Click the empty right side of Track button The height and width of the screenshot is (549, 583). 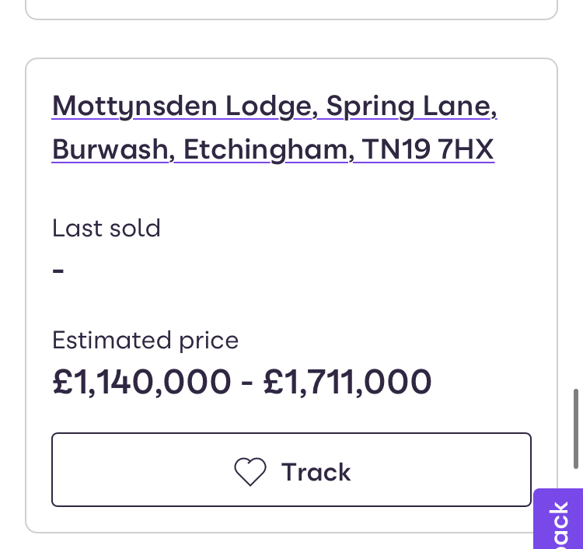point(451,470)
